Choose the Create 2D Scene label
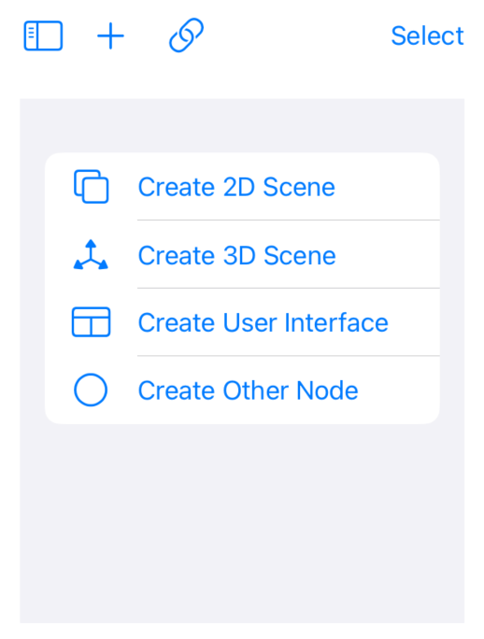 [236, 187]
